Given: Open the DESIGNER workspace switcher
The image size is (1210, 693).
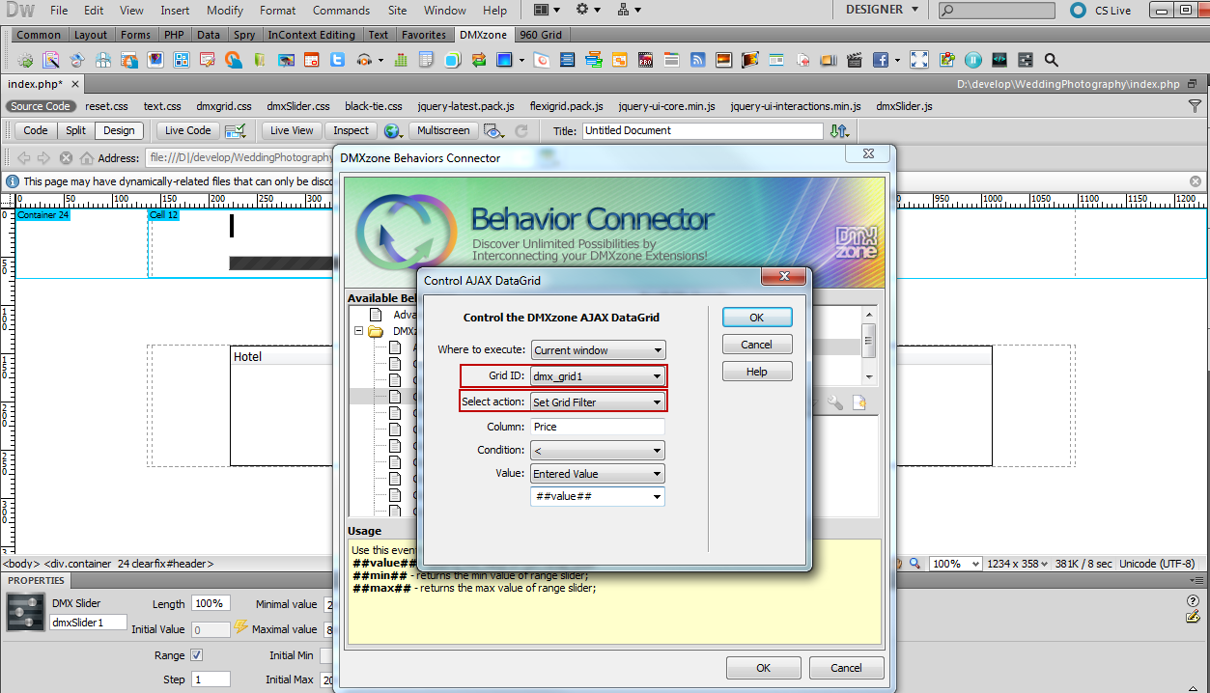Looking at the screenshot, I should point(882,10).
